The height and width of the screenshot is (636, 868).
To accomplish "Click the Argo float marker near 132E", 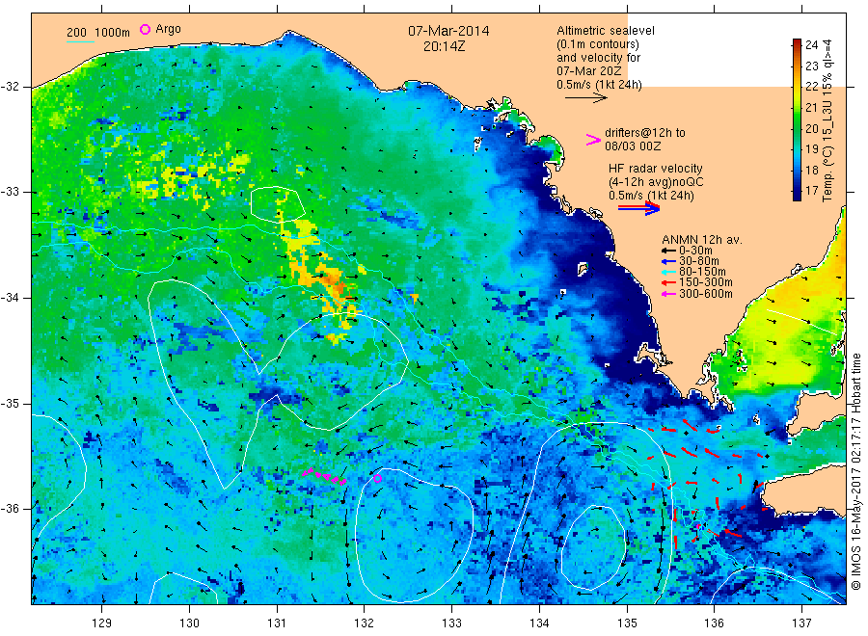I will point(377,478).
